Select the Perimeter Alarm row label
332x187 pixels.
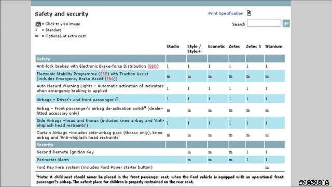tap(53, 160)
